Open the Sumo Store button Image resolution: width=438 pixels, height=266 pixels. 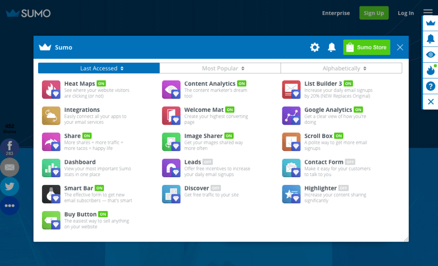click(x=367, y=47)
